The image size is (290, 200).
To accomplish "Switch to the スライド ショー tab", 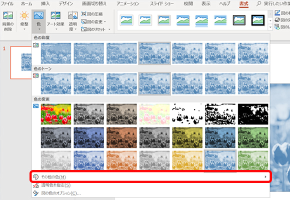I will pos(161,3).
